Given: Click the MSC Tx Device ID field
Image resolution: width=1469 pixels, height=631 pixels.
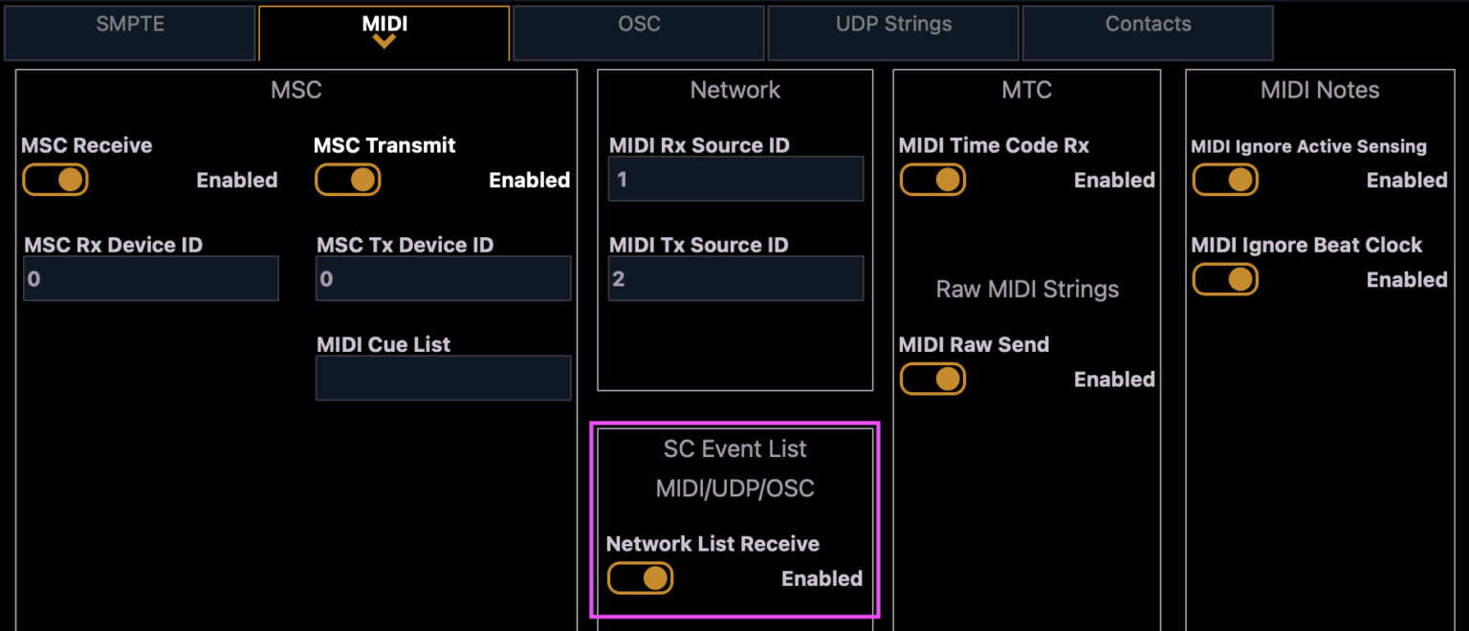Looking at the screenshot, I should pos(443,278).
